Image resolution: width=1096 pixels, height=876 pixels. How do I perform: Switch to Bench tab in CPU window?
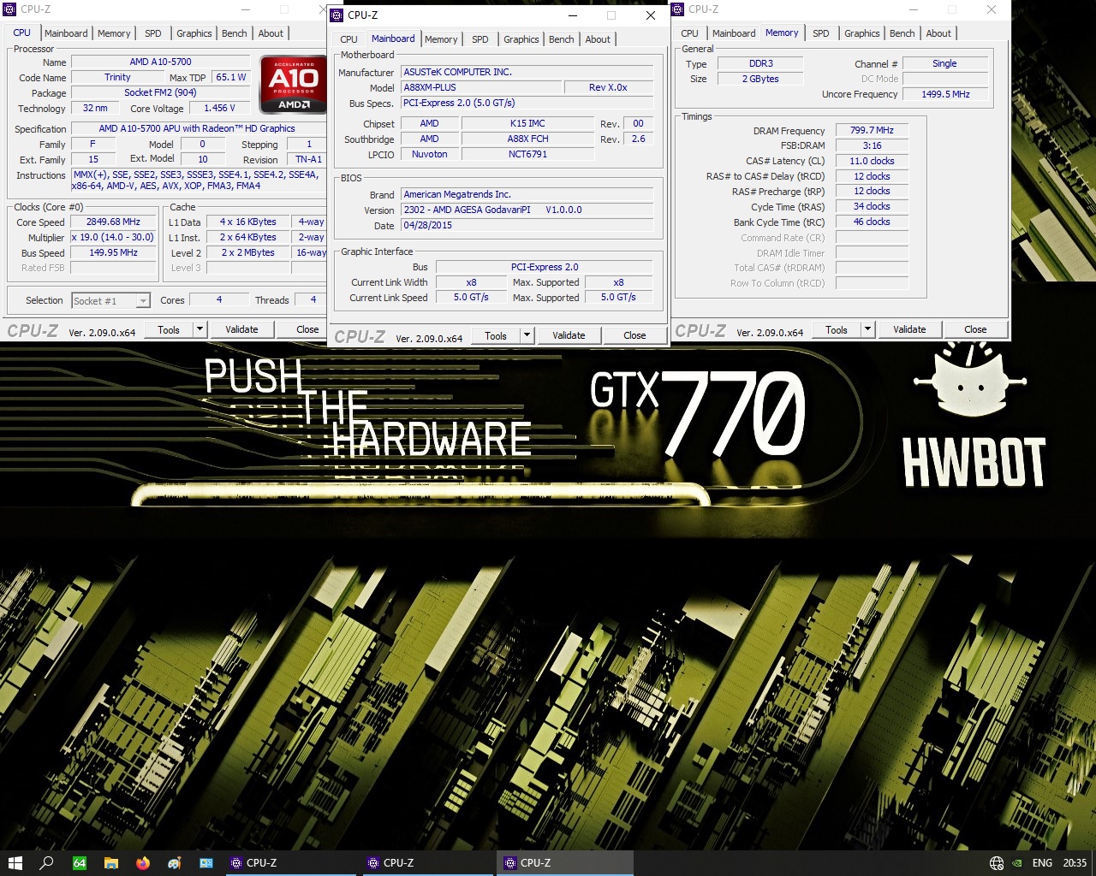tap(235, 33)
